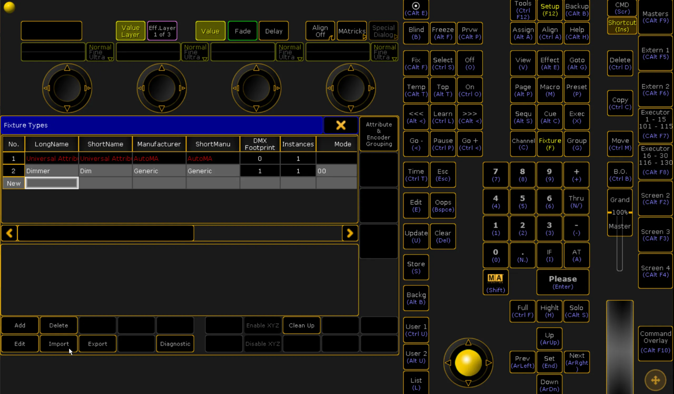Screen dimensions: 674x394
Task: Open the Special Dialog button
Action: point(383,31)
